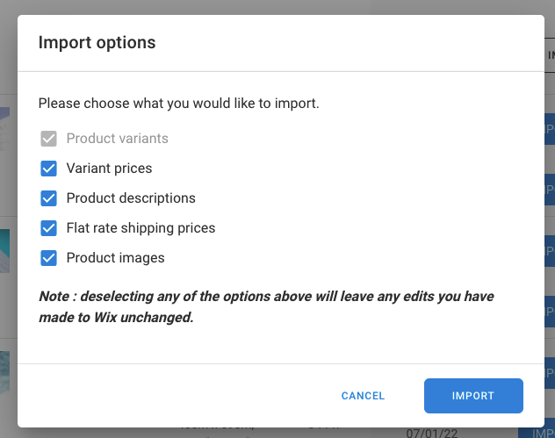Click the partially hidden tab at top-right edge

(550, 54)
